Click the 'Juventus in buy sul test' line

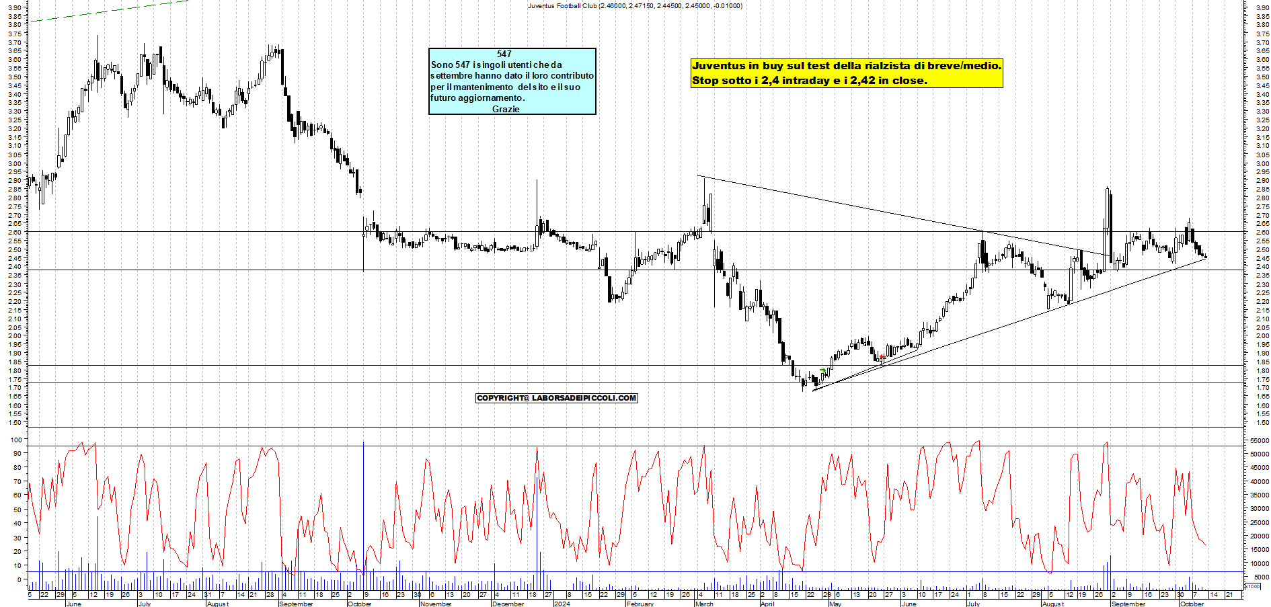(x=847, y=65)
